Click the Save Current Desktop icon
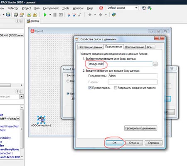The height and width of the screenshot is (166, 187). [x=144, y=8]
